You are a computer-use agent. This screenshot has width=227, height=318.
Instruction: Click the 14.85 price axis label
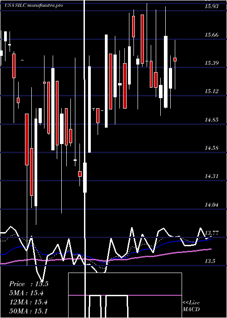point(212,120)
